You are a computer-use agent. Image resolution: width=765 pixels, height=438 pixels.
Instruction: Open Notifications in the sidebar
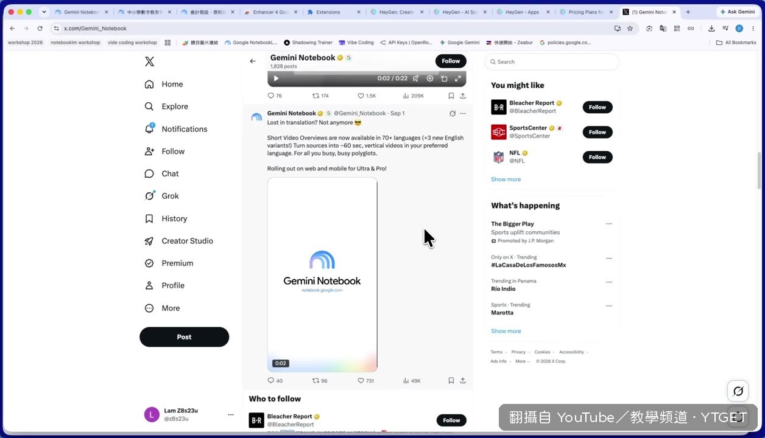176,129
